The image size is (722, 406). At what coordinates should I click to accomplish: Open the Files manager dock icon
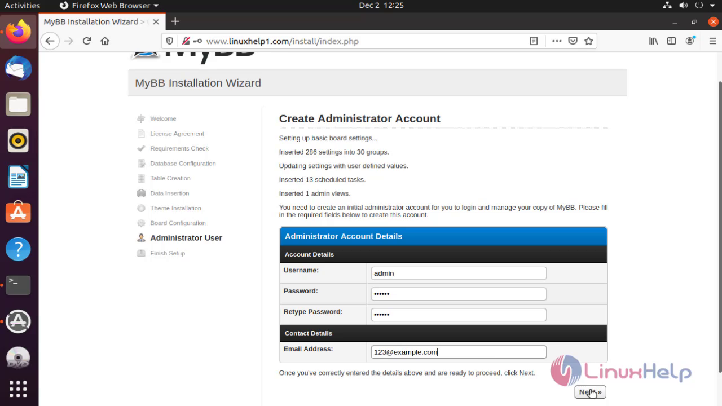(19, 104)
